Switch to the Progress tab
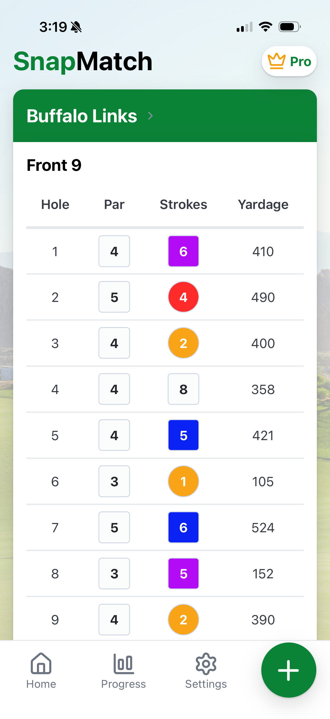Viewport: 330px width, 719px height. [123, 670]
